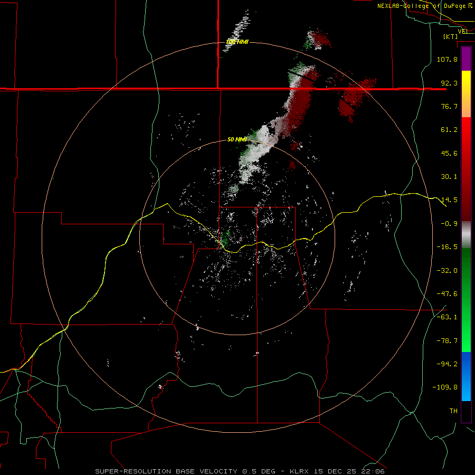The height and width of the screenshot is (475, 475).
Task: Click the [KT] units label
Action: pos(451,36)
